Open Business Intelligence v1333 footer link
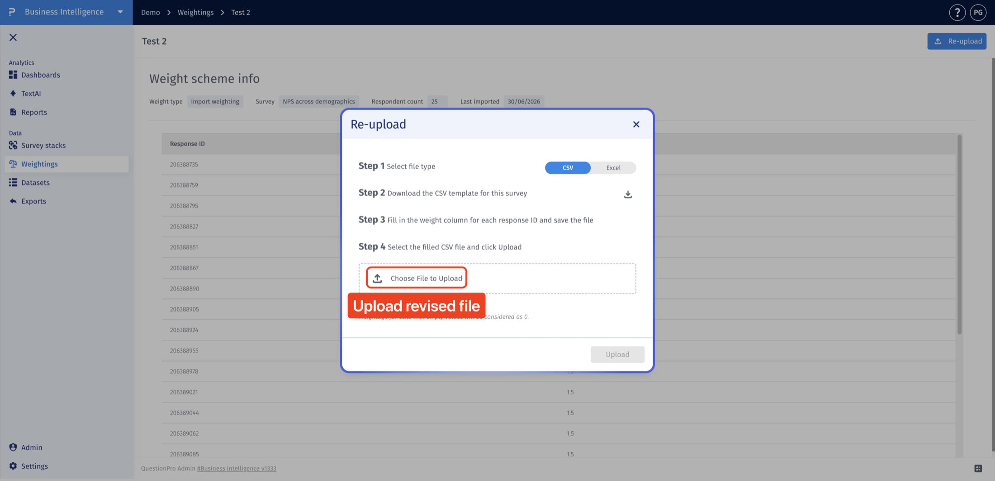Screen dimensions: 995x481 point(237,468)
